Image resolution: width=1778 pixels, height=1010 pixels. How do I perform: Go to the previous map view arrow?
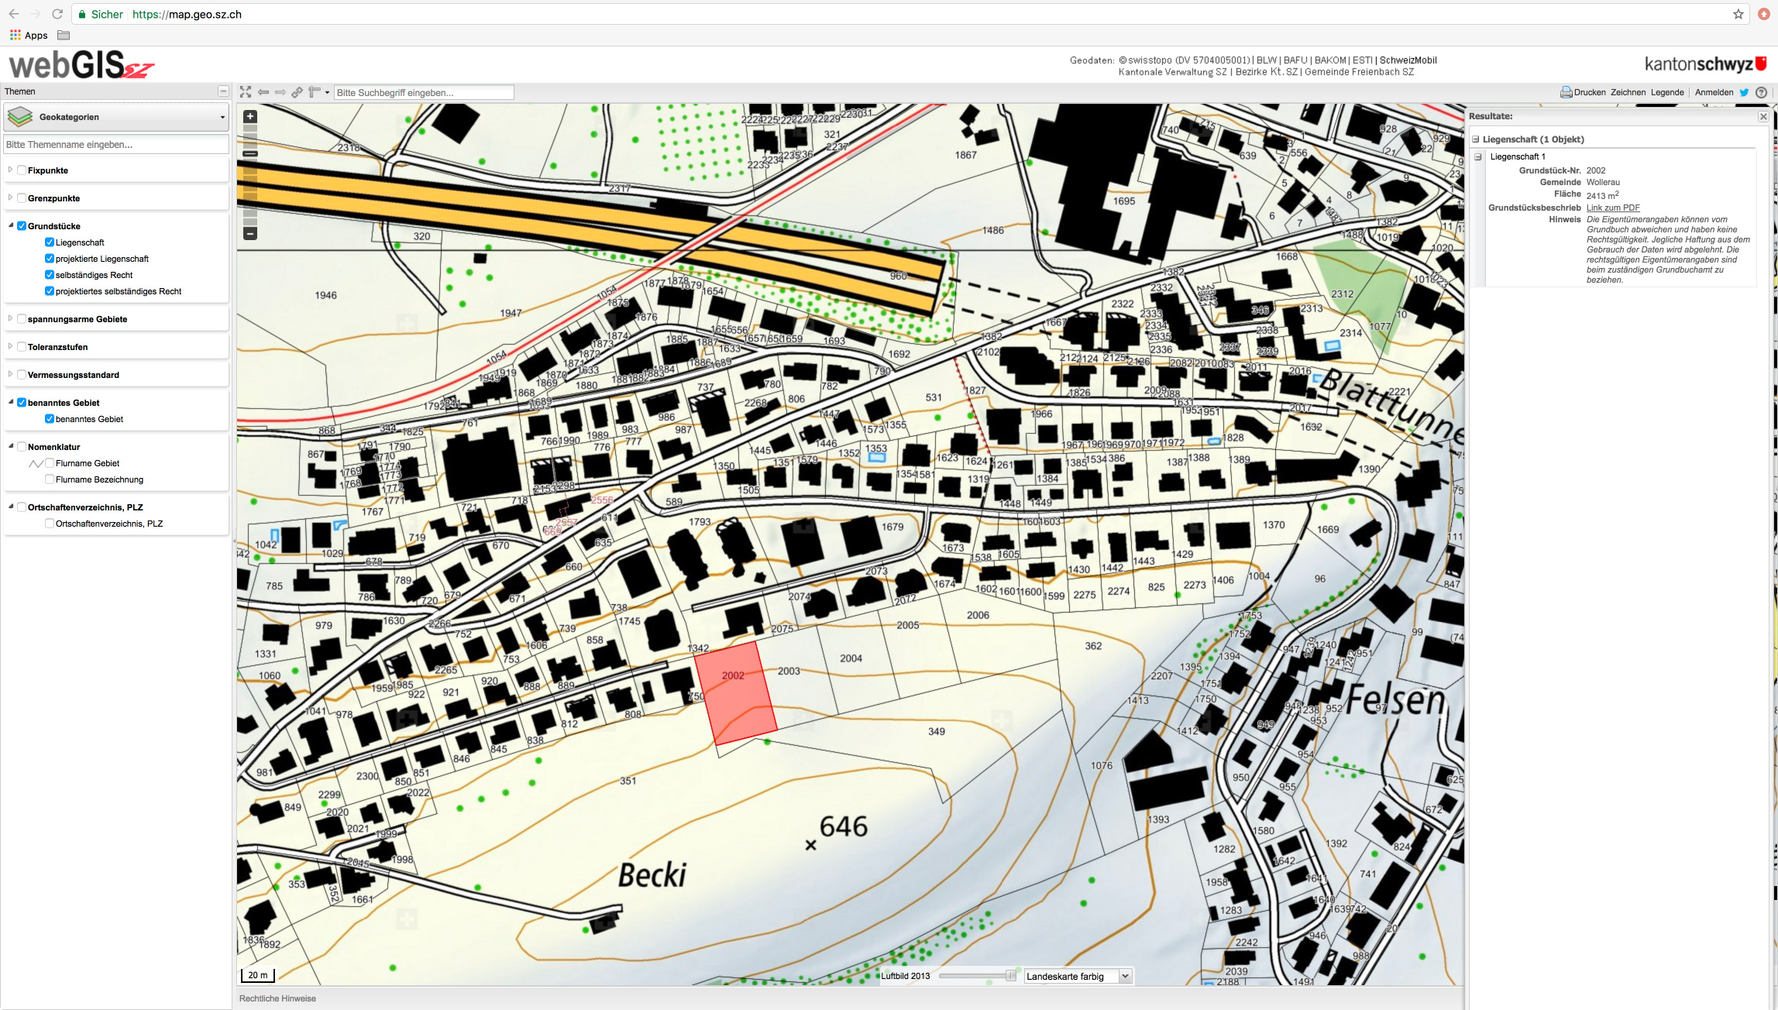263,92
